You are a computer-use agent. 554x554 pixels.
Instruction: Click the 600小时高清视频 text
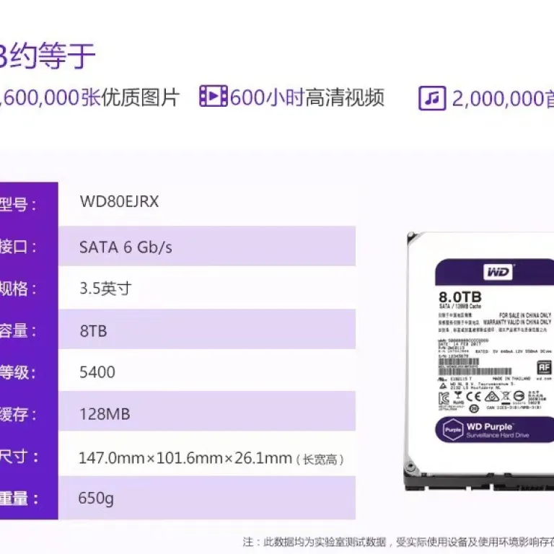307,97
